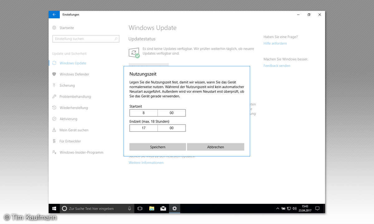Click the taskbar search text box
The width and height of the screenshot is (374, 224).
97,208
